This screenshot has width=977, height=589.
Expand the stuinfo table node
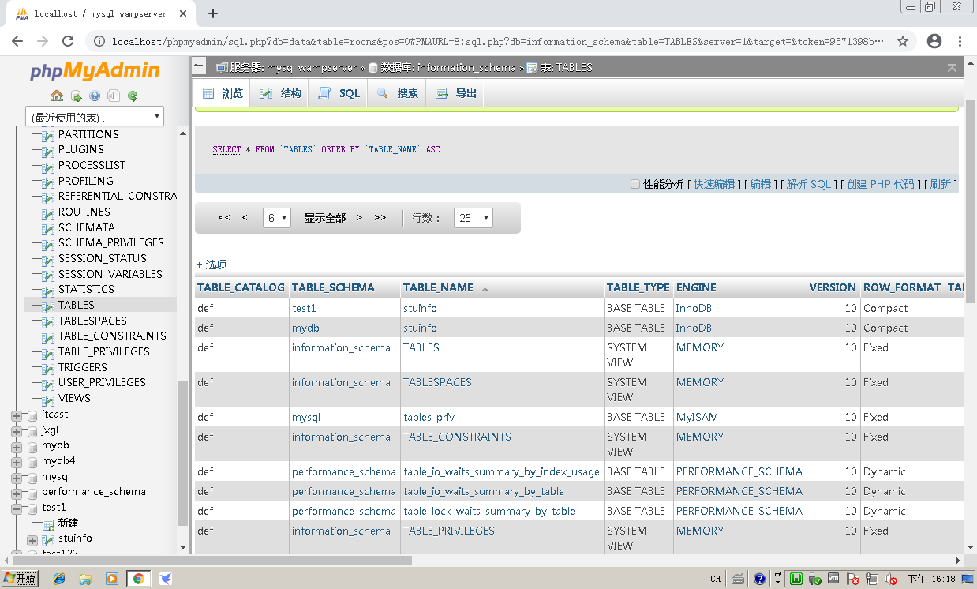32,539
